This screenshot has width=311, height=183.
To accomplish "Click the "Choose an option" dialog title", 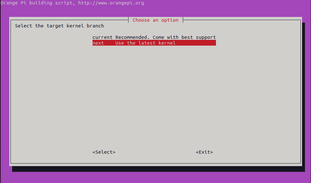I will click(155, 20).
